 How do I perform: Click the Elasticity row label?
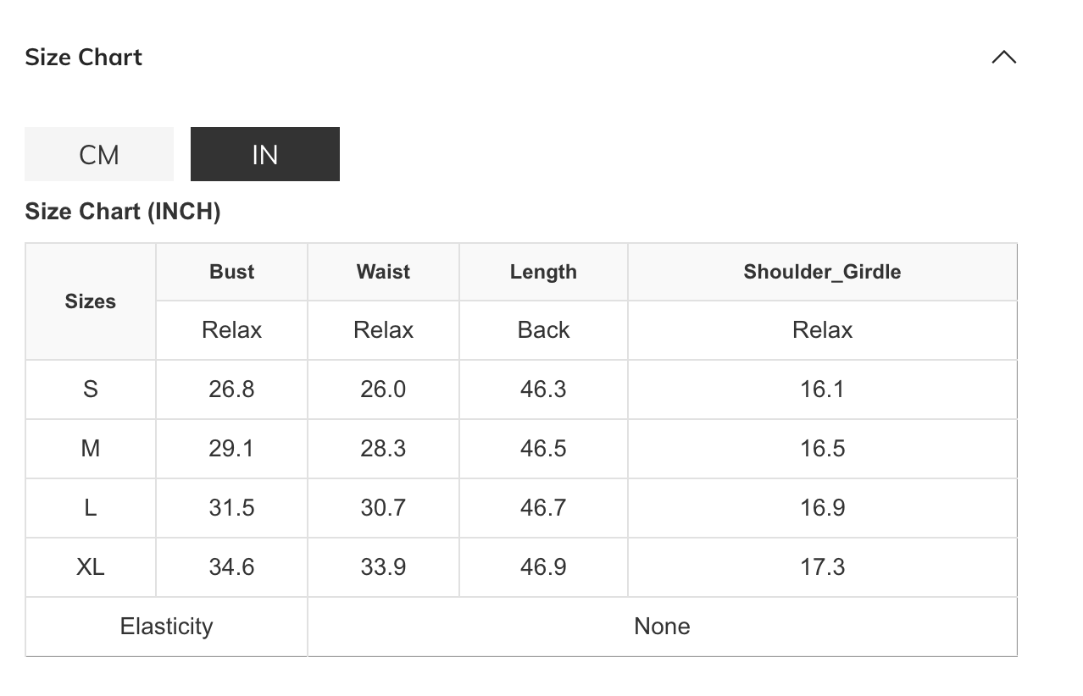coord(166,627)
